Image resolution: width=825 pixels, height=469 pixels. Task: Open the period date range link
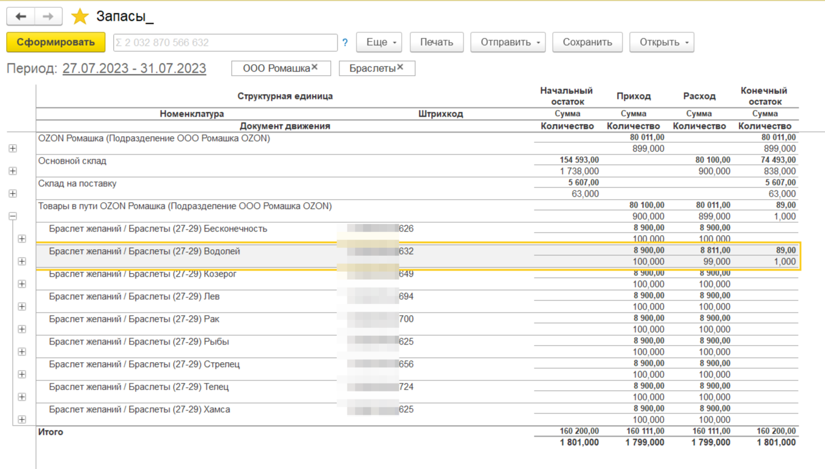coord(134,68)
